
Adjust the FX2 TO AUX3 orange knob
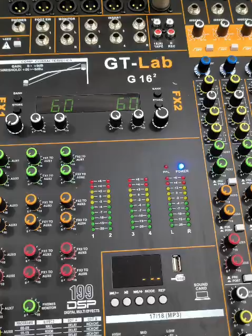67,200
